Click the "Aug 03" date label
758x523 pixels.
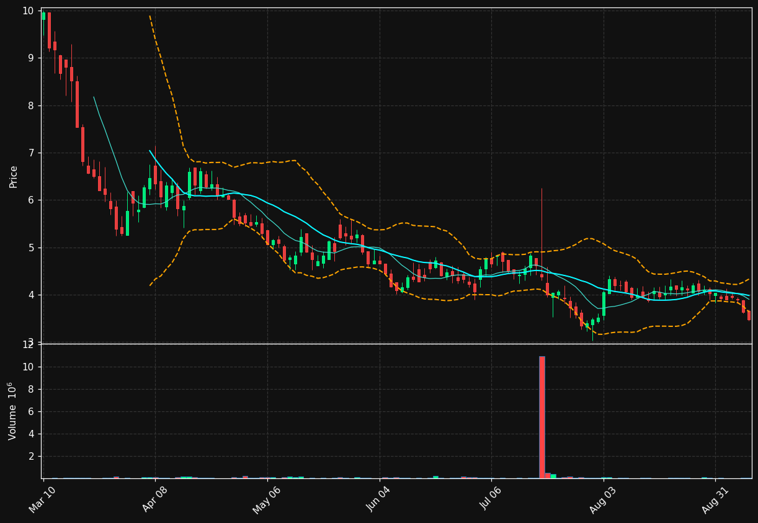tap(602, 500)
